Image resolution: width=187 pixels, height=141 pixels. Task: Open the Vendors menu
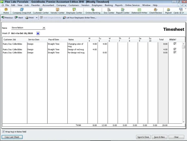click(85, 5)
